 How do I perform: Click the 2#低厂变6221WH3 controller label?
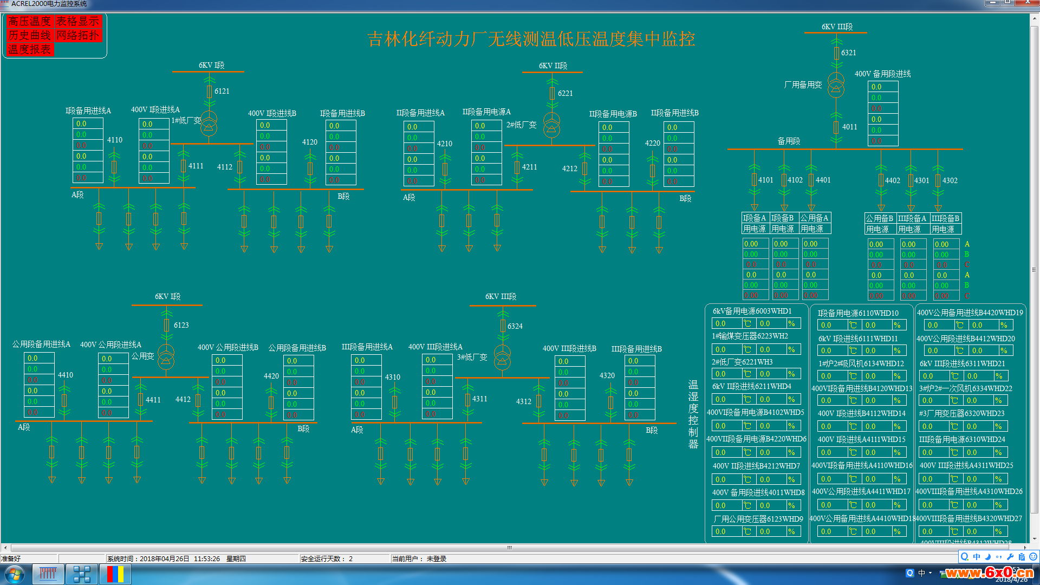click(x=742, y=362)
